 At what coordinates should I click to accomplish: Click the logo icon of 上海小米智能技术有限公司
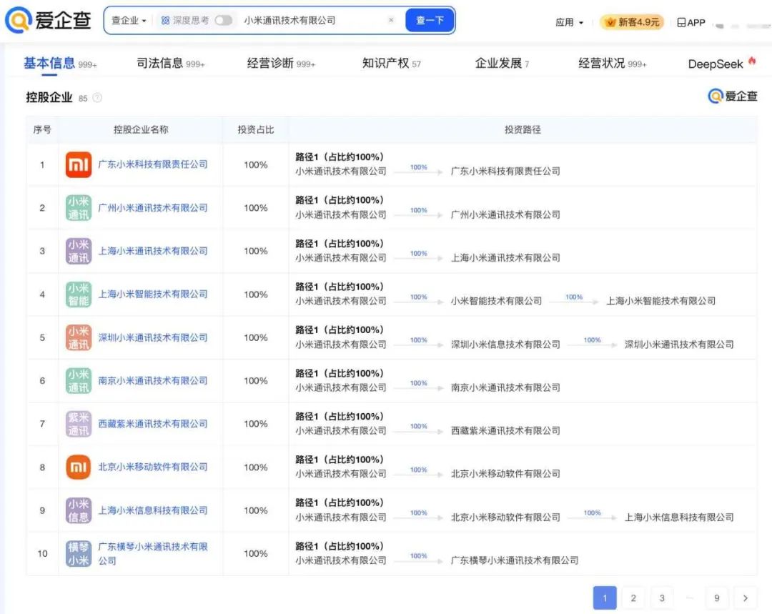pos(79,294)
